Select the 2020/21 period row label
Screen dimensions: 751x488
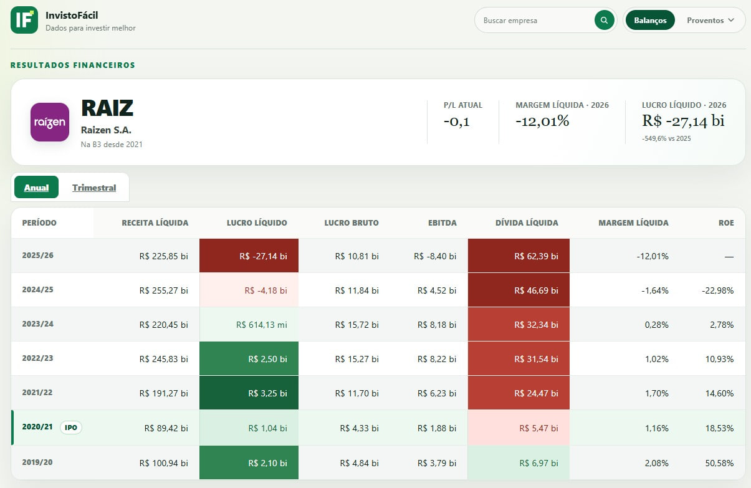coord(37,428)
